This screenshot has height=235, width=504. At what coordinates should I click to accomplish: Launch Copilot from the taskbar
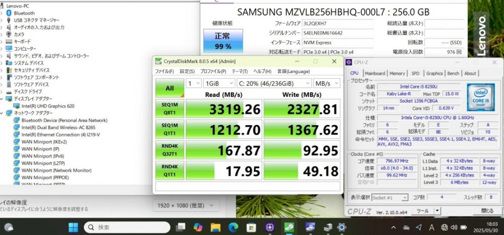[198, 227]
